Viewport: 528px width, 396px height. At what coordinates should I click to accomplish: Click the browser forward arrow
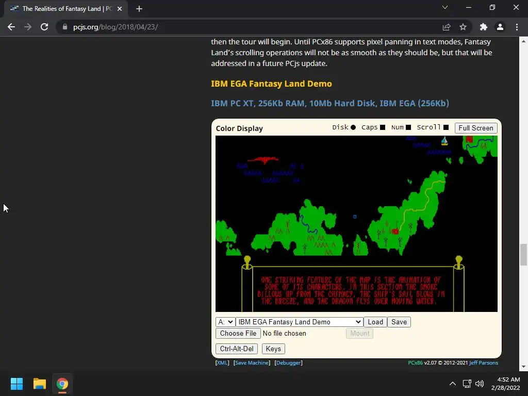pyautogui.click(x=28, y=27)
